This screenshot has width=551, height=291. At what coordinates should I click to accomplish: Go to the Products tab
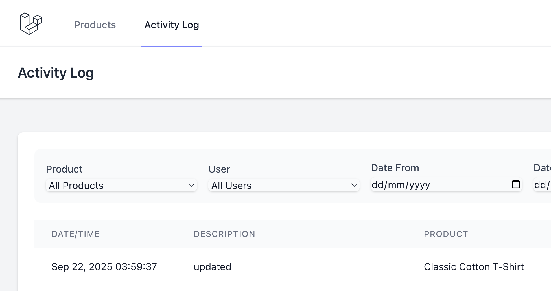[x=95, y=25]
